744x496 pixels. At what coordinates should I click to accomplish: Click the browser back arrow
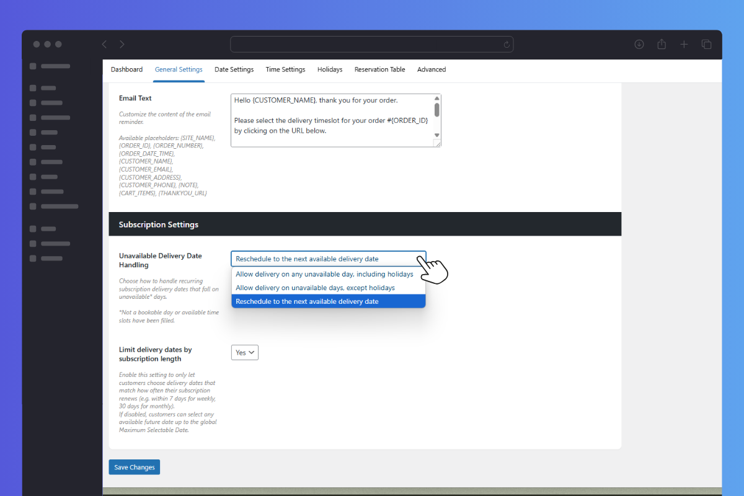click(104, 45)
